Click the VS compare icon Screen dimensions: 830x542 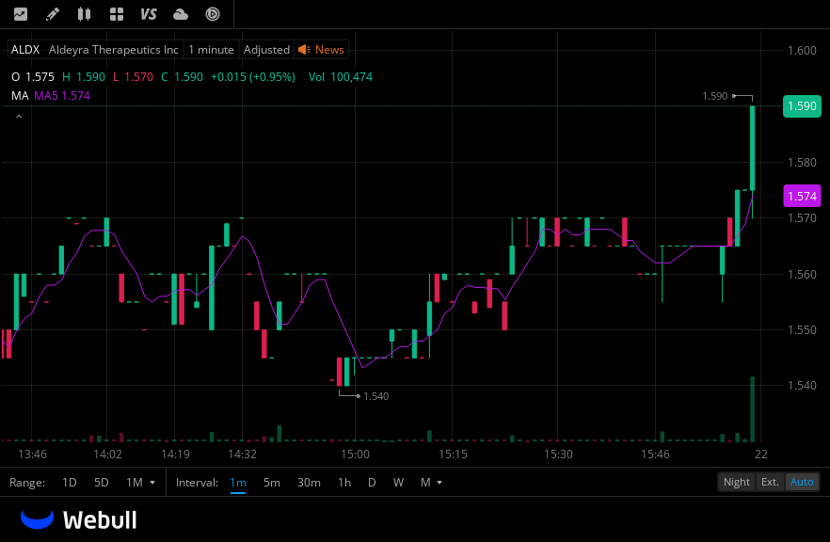pos(149,14)
